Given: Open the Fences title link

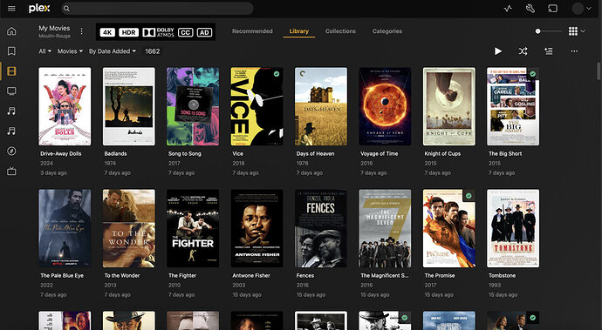Looking at the screenshot, I should 305,275.
